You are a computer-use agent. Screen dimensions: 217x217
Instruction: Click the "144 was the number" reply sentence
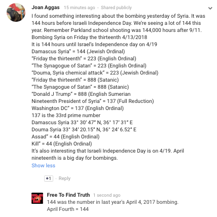(x=113, y=202)
